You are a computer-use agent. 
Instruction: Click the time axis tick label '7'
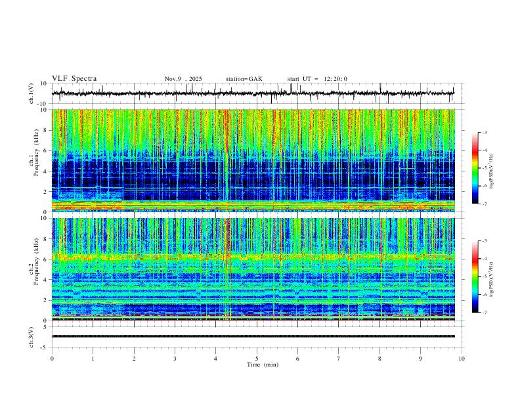(339, 359)
